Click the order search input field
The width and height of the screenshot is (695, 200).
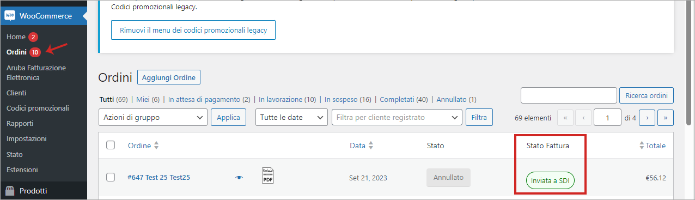tap(569, 95)
